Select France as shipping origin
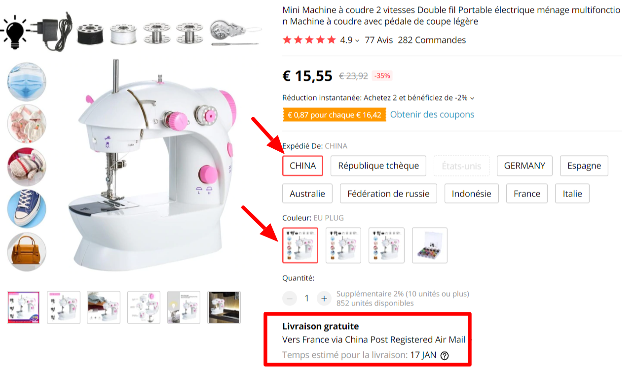 tap(527, 194)
